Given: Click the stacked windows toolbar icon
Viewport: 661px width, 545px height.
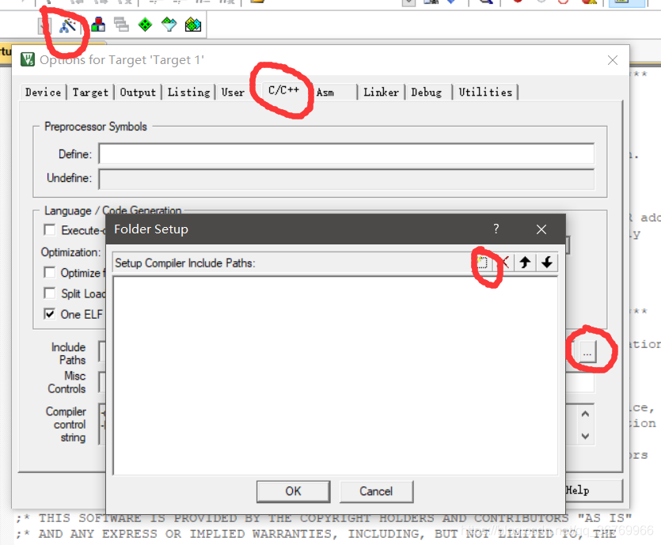Looking at the screenshot, I should (121, 25).
